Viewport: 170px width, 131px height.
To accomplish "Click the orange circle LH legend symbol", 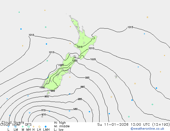I will click(39, 126).
